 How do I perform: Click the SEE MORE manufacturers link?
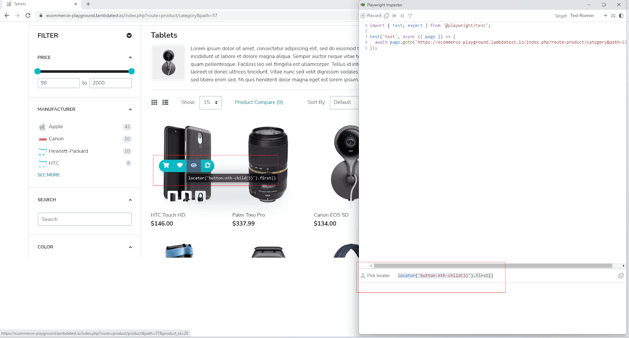click(x=49, y=175)
